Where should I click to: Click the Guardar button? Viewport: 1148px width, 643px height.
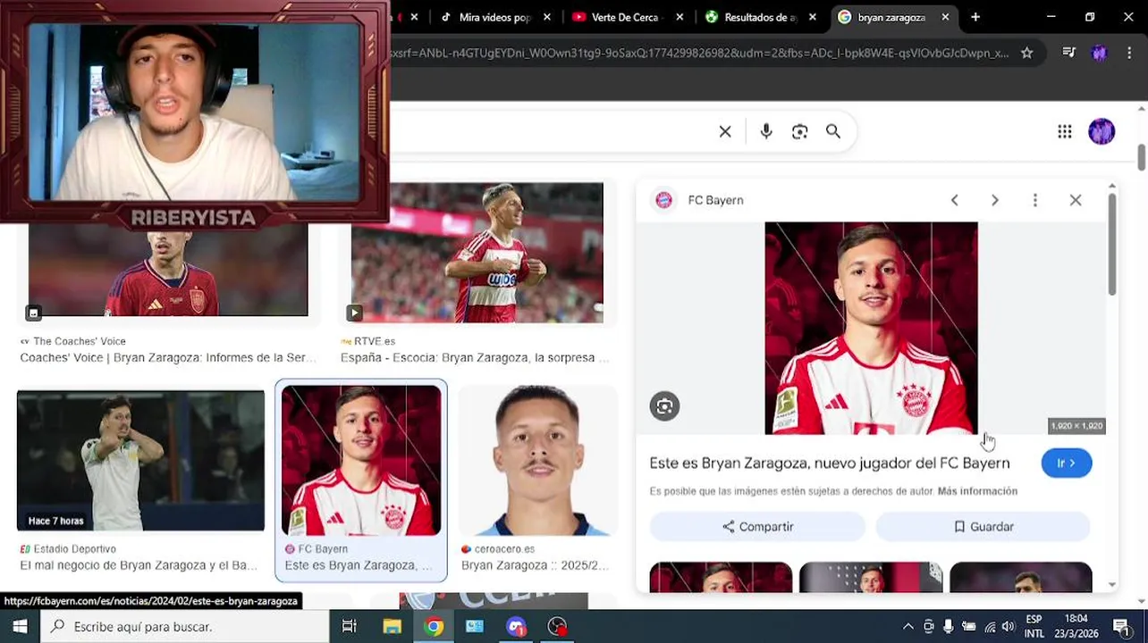(x=983, y=527)
